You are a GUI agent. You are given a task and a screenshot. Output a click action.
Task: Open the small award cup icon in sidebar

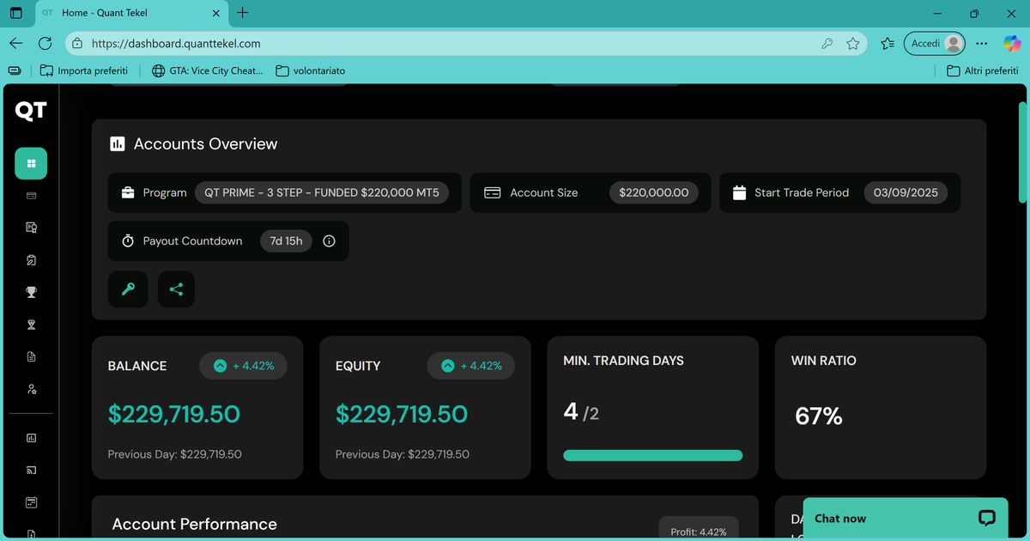tap(31, 325)
